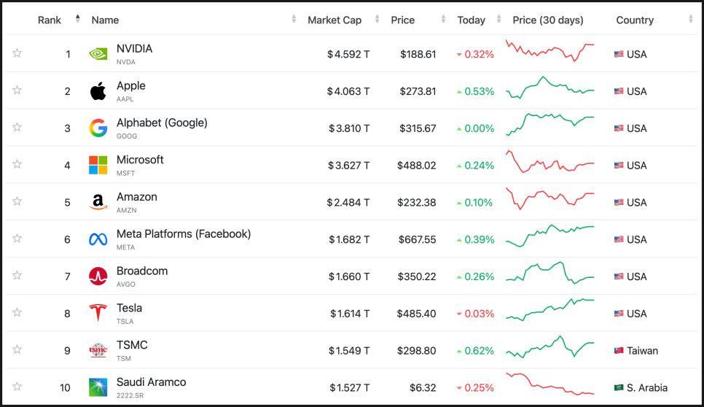Star Saudi Aramco as a favorite

pos(17,387)
